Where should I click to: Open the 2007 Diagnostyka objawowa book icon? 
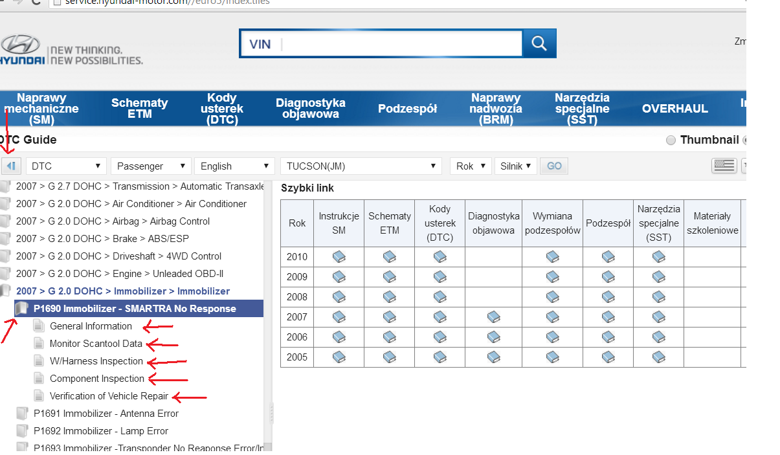pos(493,317)
